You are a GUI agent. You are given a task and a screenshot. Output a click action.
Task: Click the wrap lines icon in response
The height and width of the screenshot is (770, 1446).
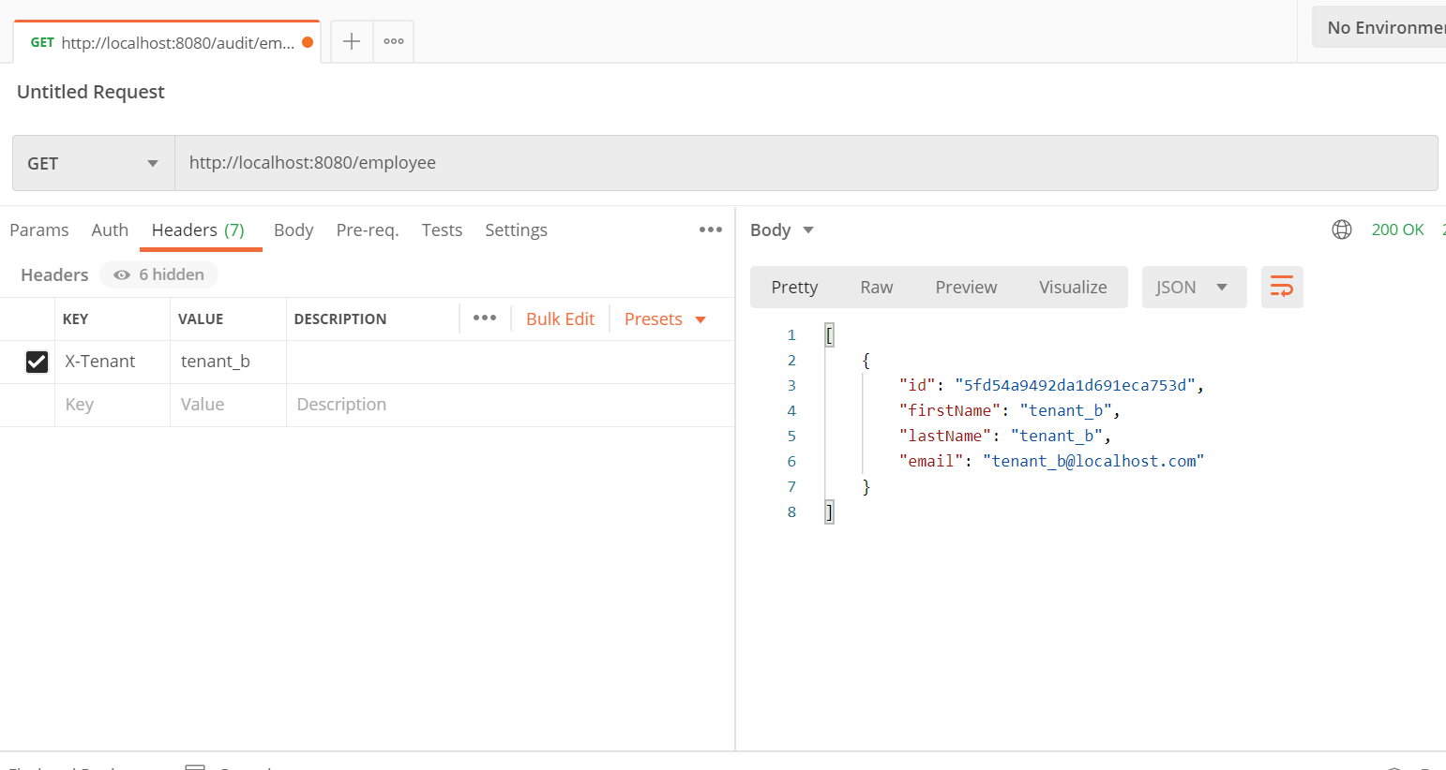pos(1281,287)
